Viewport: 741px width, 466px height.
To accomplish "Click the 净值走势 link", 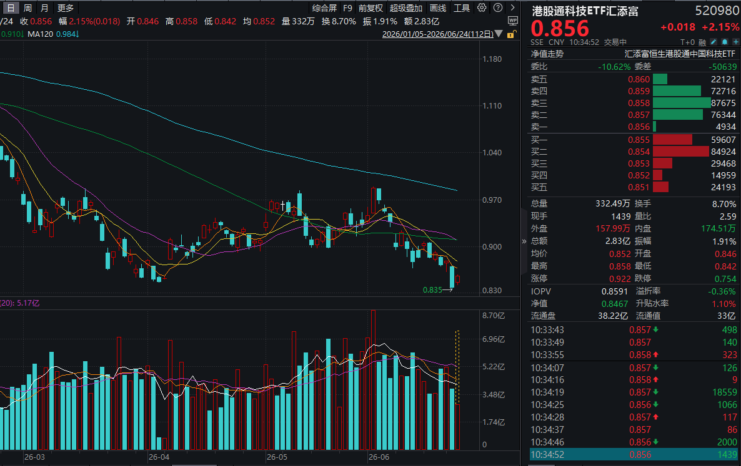I will click(547, 54).
